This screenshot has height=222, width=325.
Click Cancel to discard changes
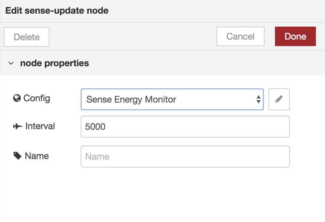point(240,36)
